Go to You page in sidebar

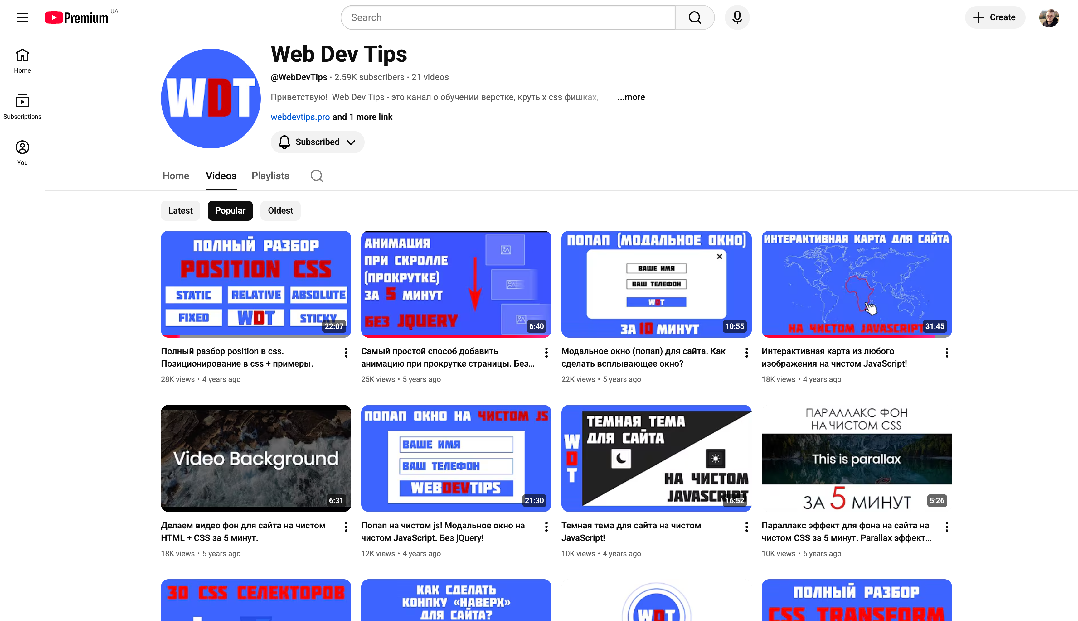[x=22, y=153]
